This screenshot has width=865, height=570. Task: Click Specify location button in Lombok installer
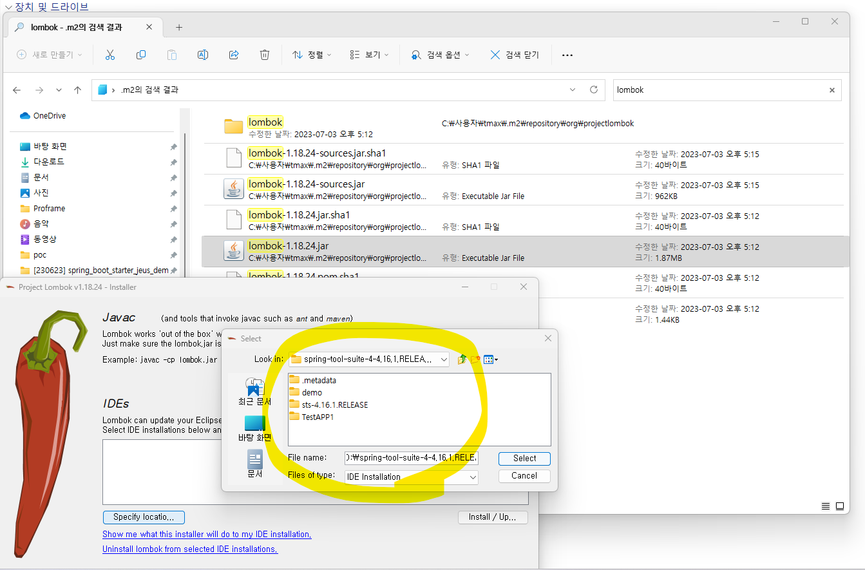144,517
